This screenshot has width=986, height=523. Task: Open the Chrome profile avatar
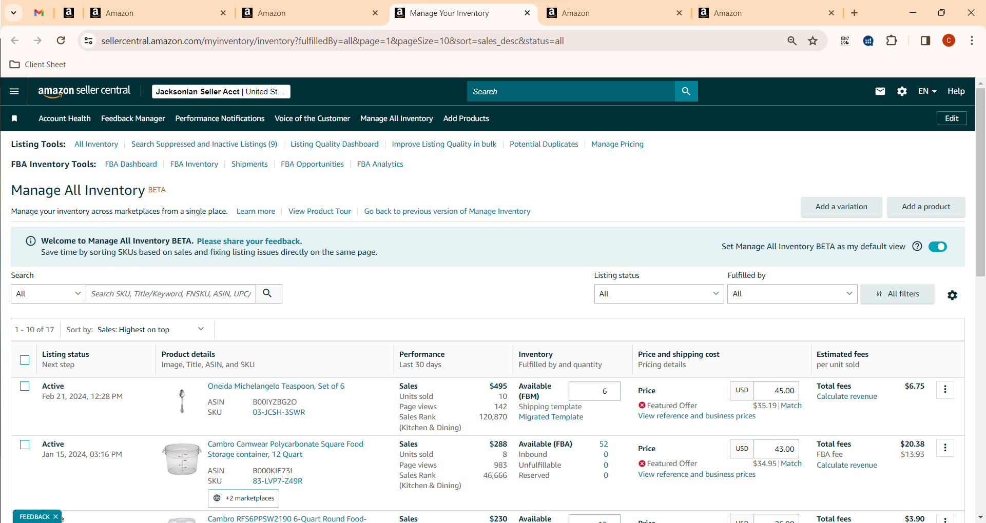[949, 41]
